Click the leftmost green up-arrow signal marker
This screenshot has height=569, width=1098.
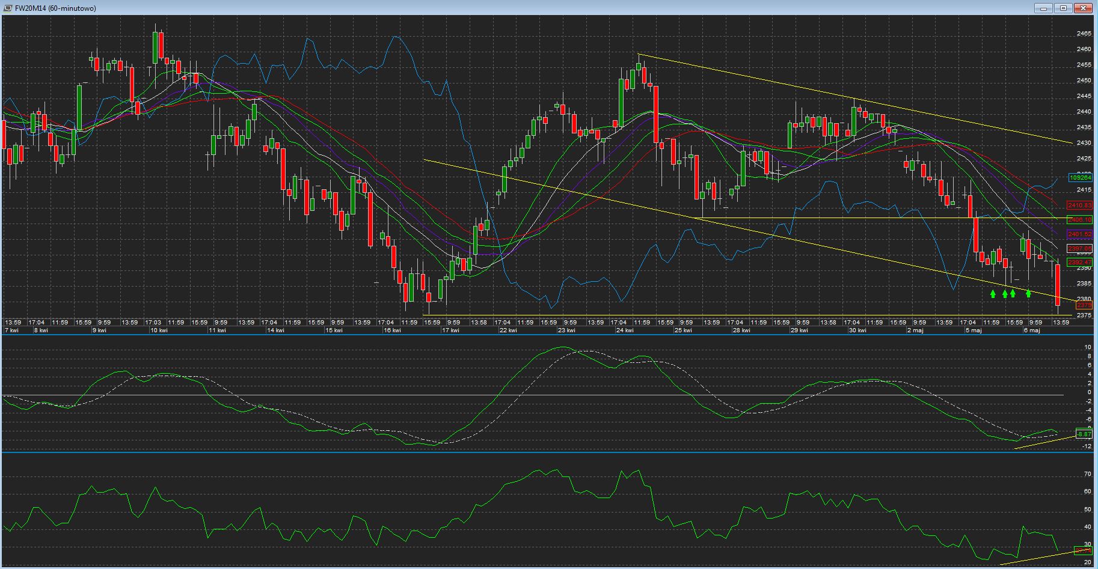point(993,294)
